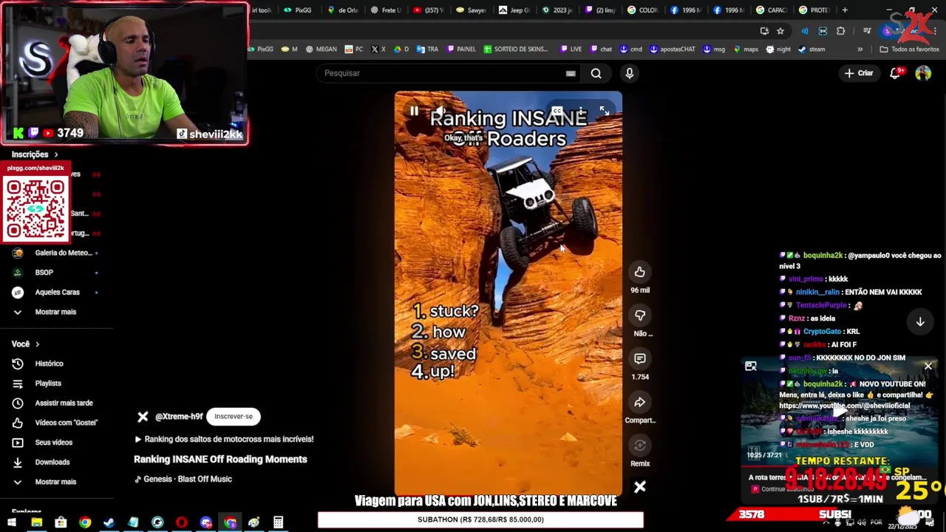Dislike this Short
Screen dimensions: 946x532
coord(640,316)
